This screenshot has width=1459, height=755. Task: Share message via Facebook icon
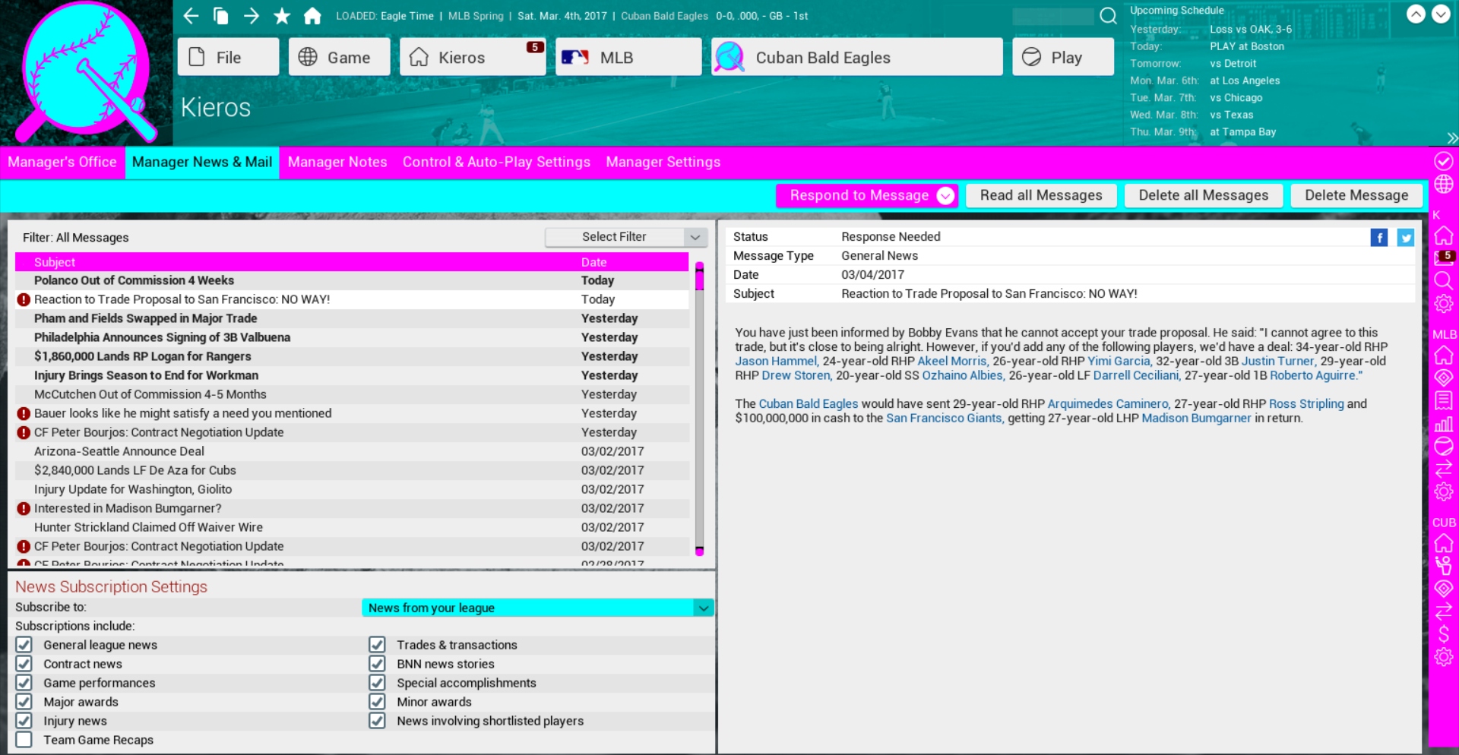[x=1379, y=238]
